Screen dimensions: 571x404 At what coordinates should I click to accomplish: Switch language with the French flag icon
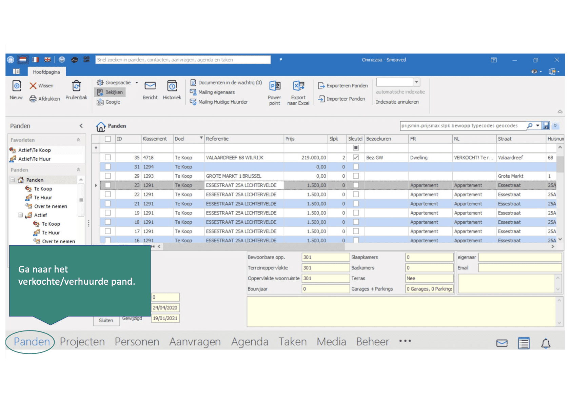(x=35, y=60)
